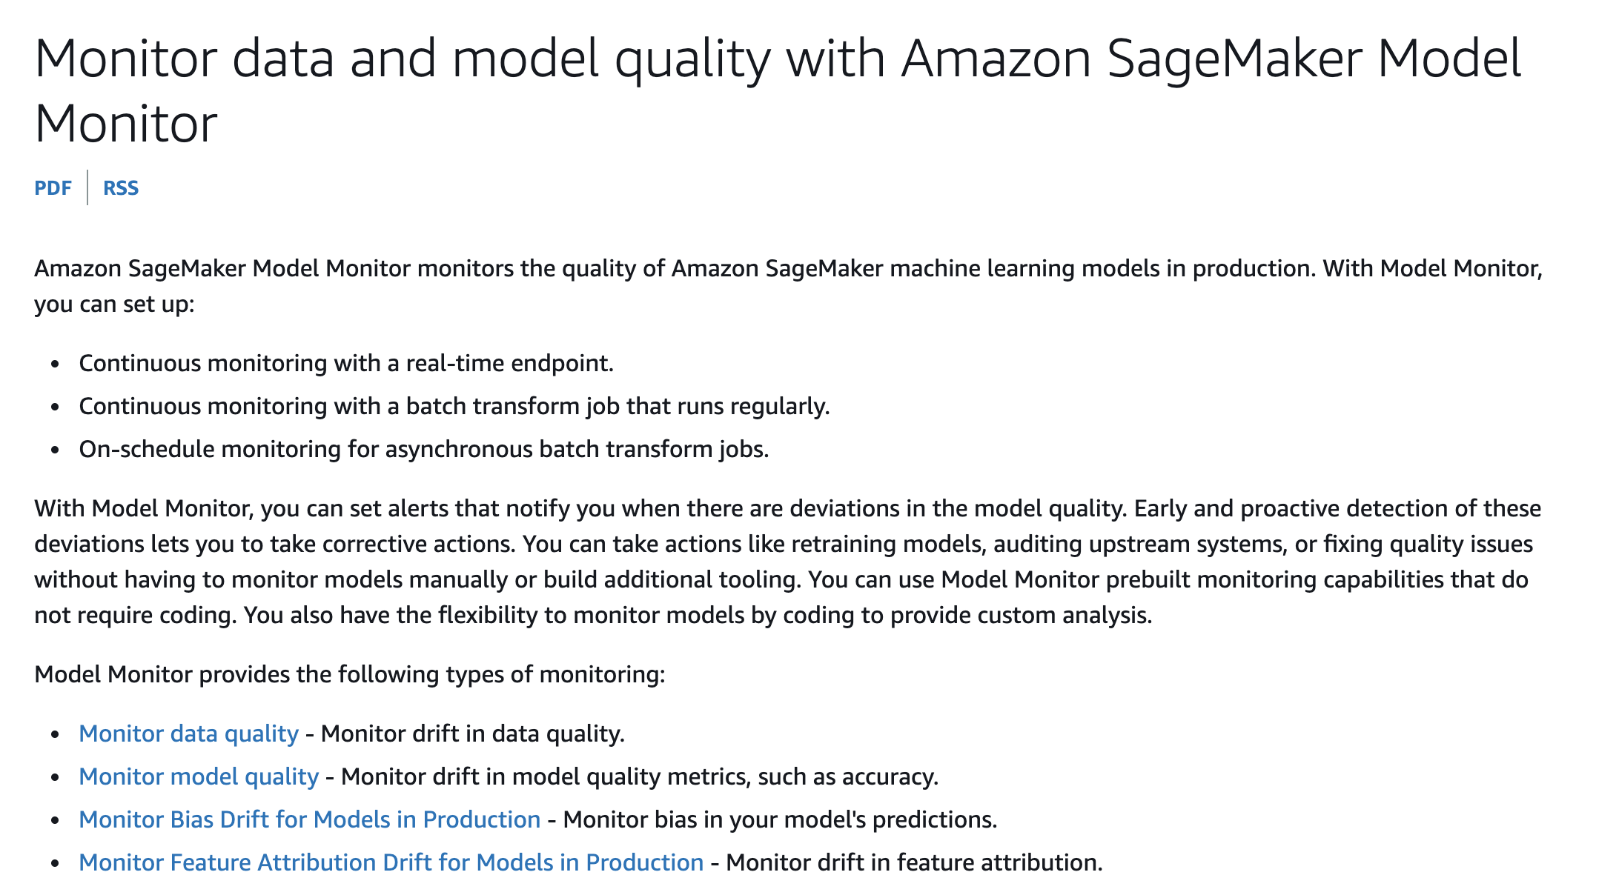Select the batch transform job runs regularly bullet
This screenshot has width=1619, height=895.
tap(454, 406)
